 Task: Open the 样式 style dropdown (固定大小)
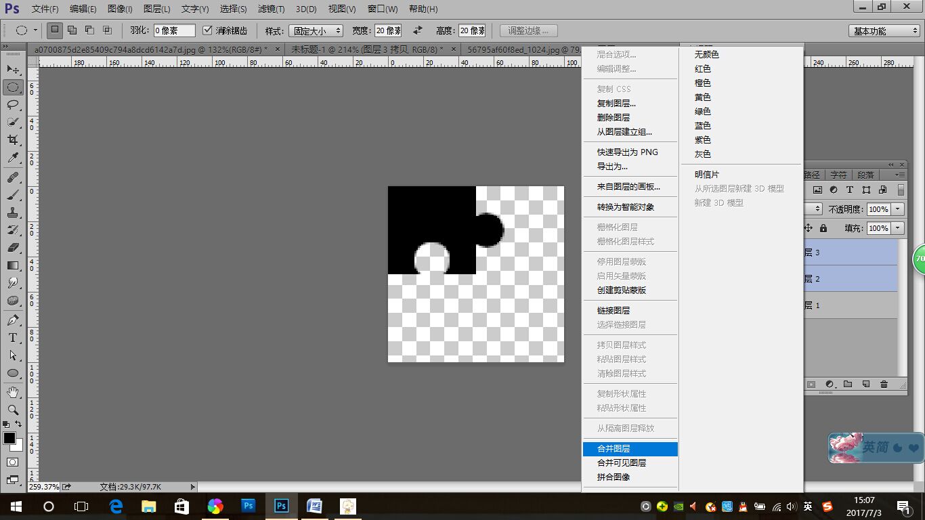coord(316,31)
